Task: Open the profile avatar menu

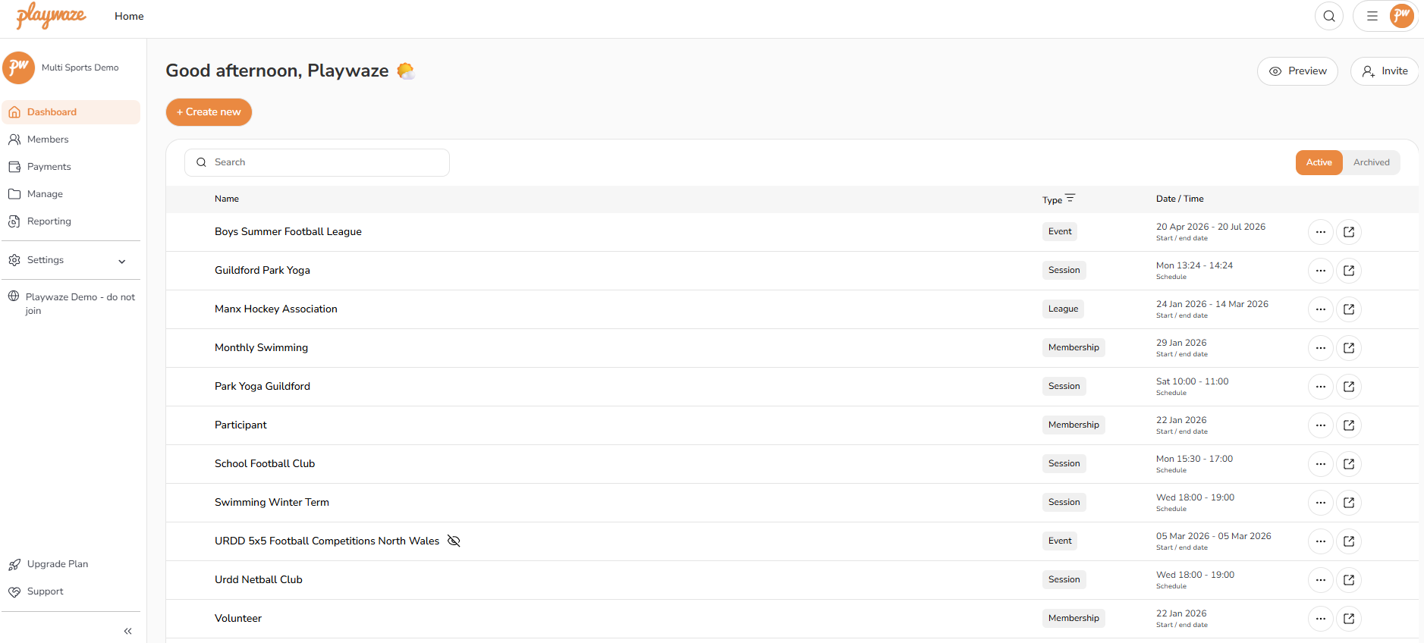Action: (1401, 16)
